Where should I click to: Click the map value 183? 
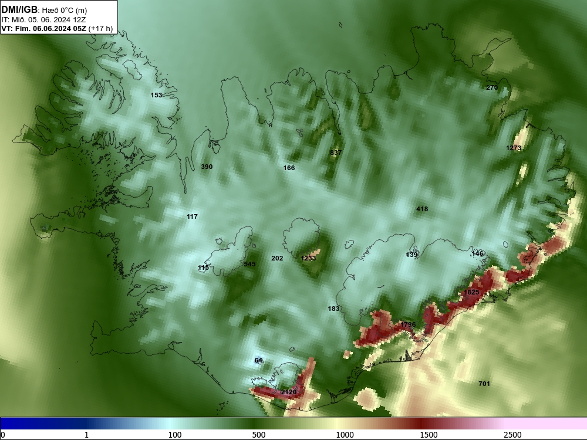click(333, 309)
